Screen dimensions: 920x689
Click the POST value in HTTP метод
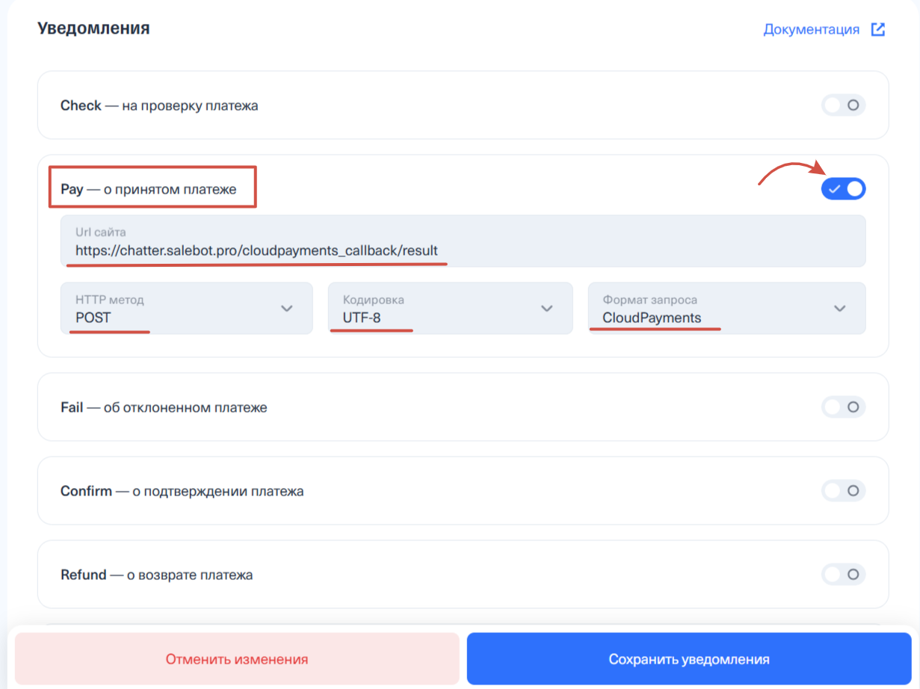93,318
